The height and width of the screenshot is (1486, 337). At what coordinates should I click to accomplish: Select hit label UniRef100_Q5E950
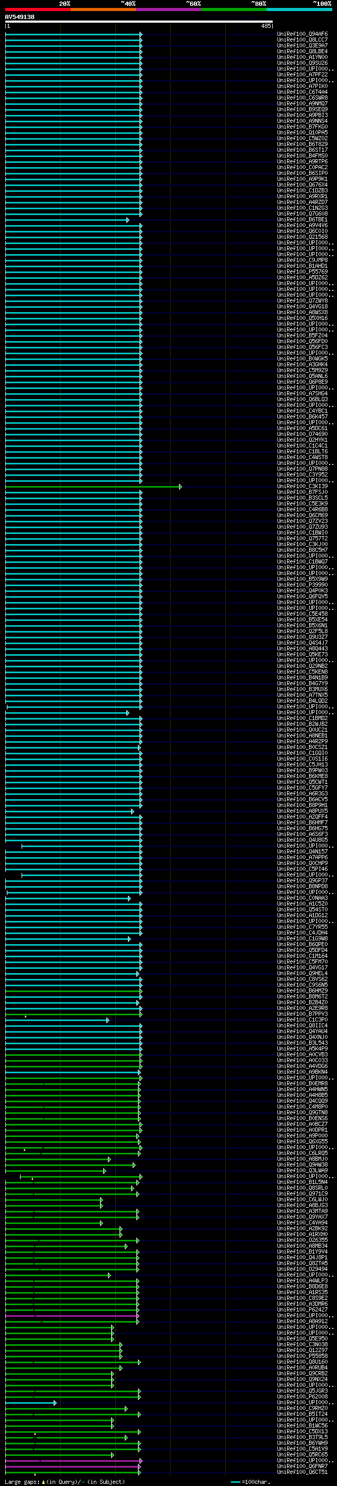coord(302,1338)
